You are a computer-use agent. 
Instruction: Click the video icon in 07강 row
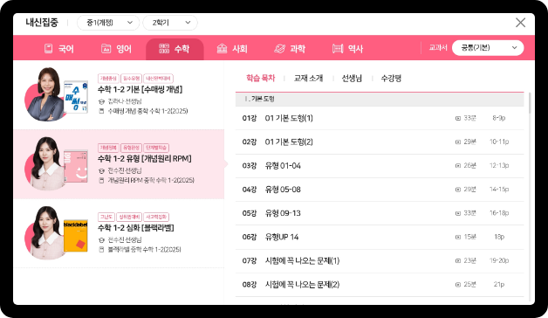[x=458, y=261]
